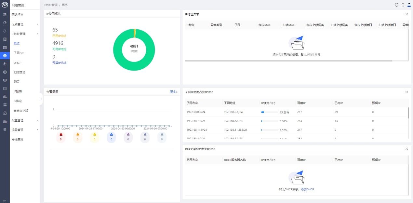Click the DHCP服务器名称 column header
The height and width of the screenshot is (203, 413).
[x=235, y=160]
